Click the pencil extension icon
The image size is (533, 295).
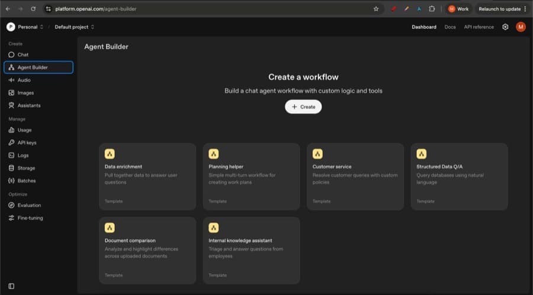tap(406, 9)
